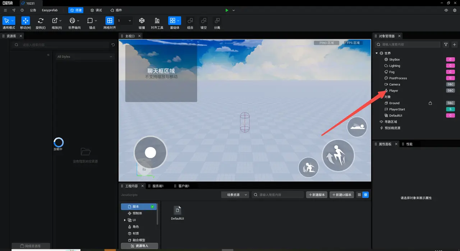Click the 资源导入 button
The height and width of the screenshot is (251, 460).
click(x=139, y=246)
